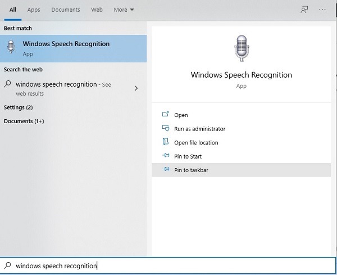
Task: Open the Windows Speech Recognition best match
Action: (73, 48)
